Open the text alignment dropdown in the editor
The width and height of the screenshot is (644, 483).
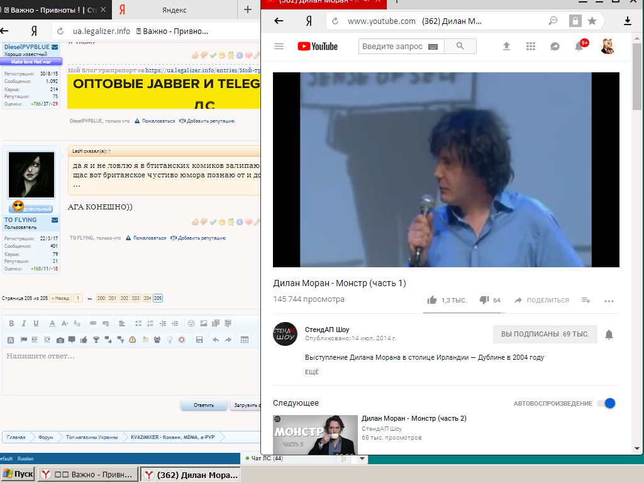click(122, 323)
